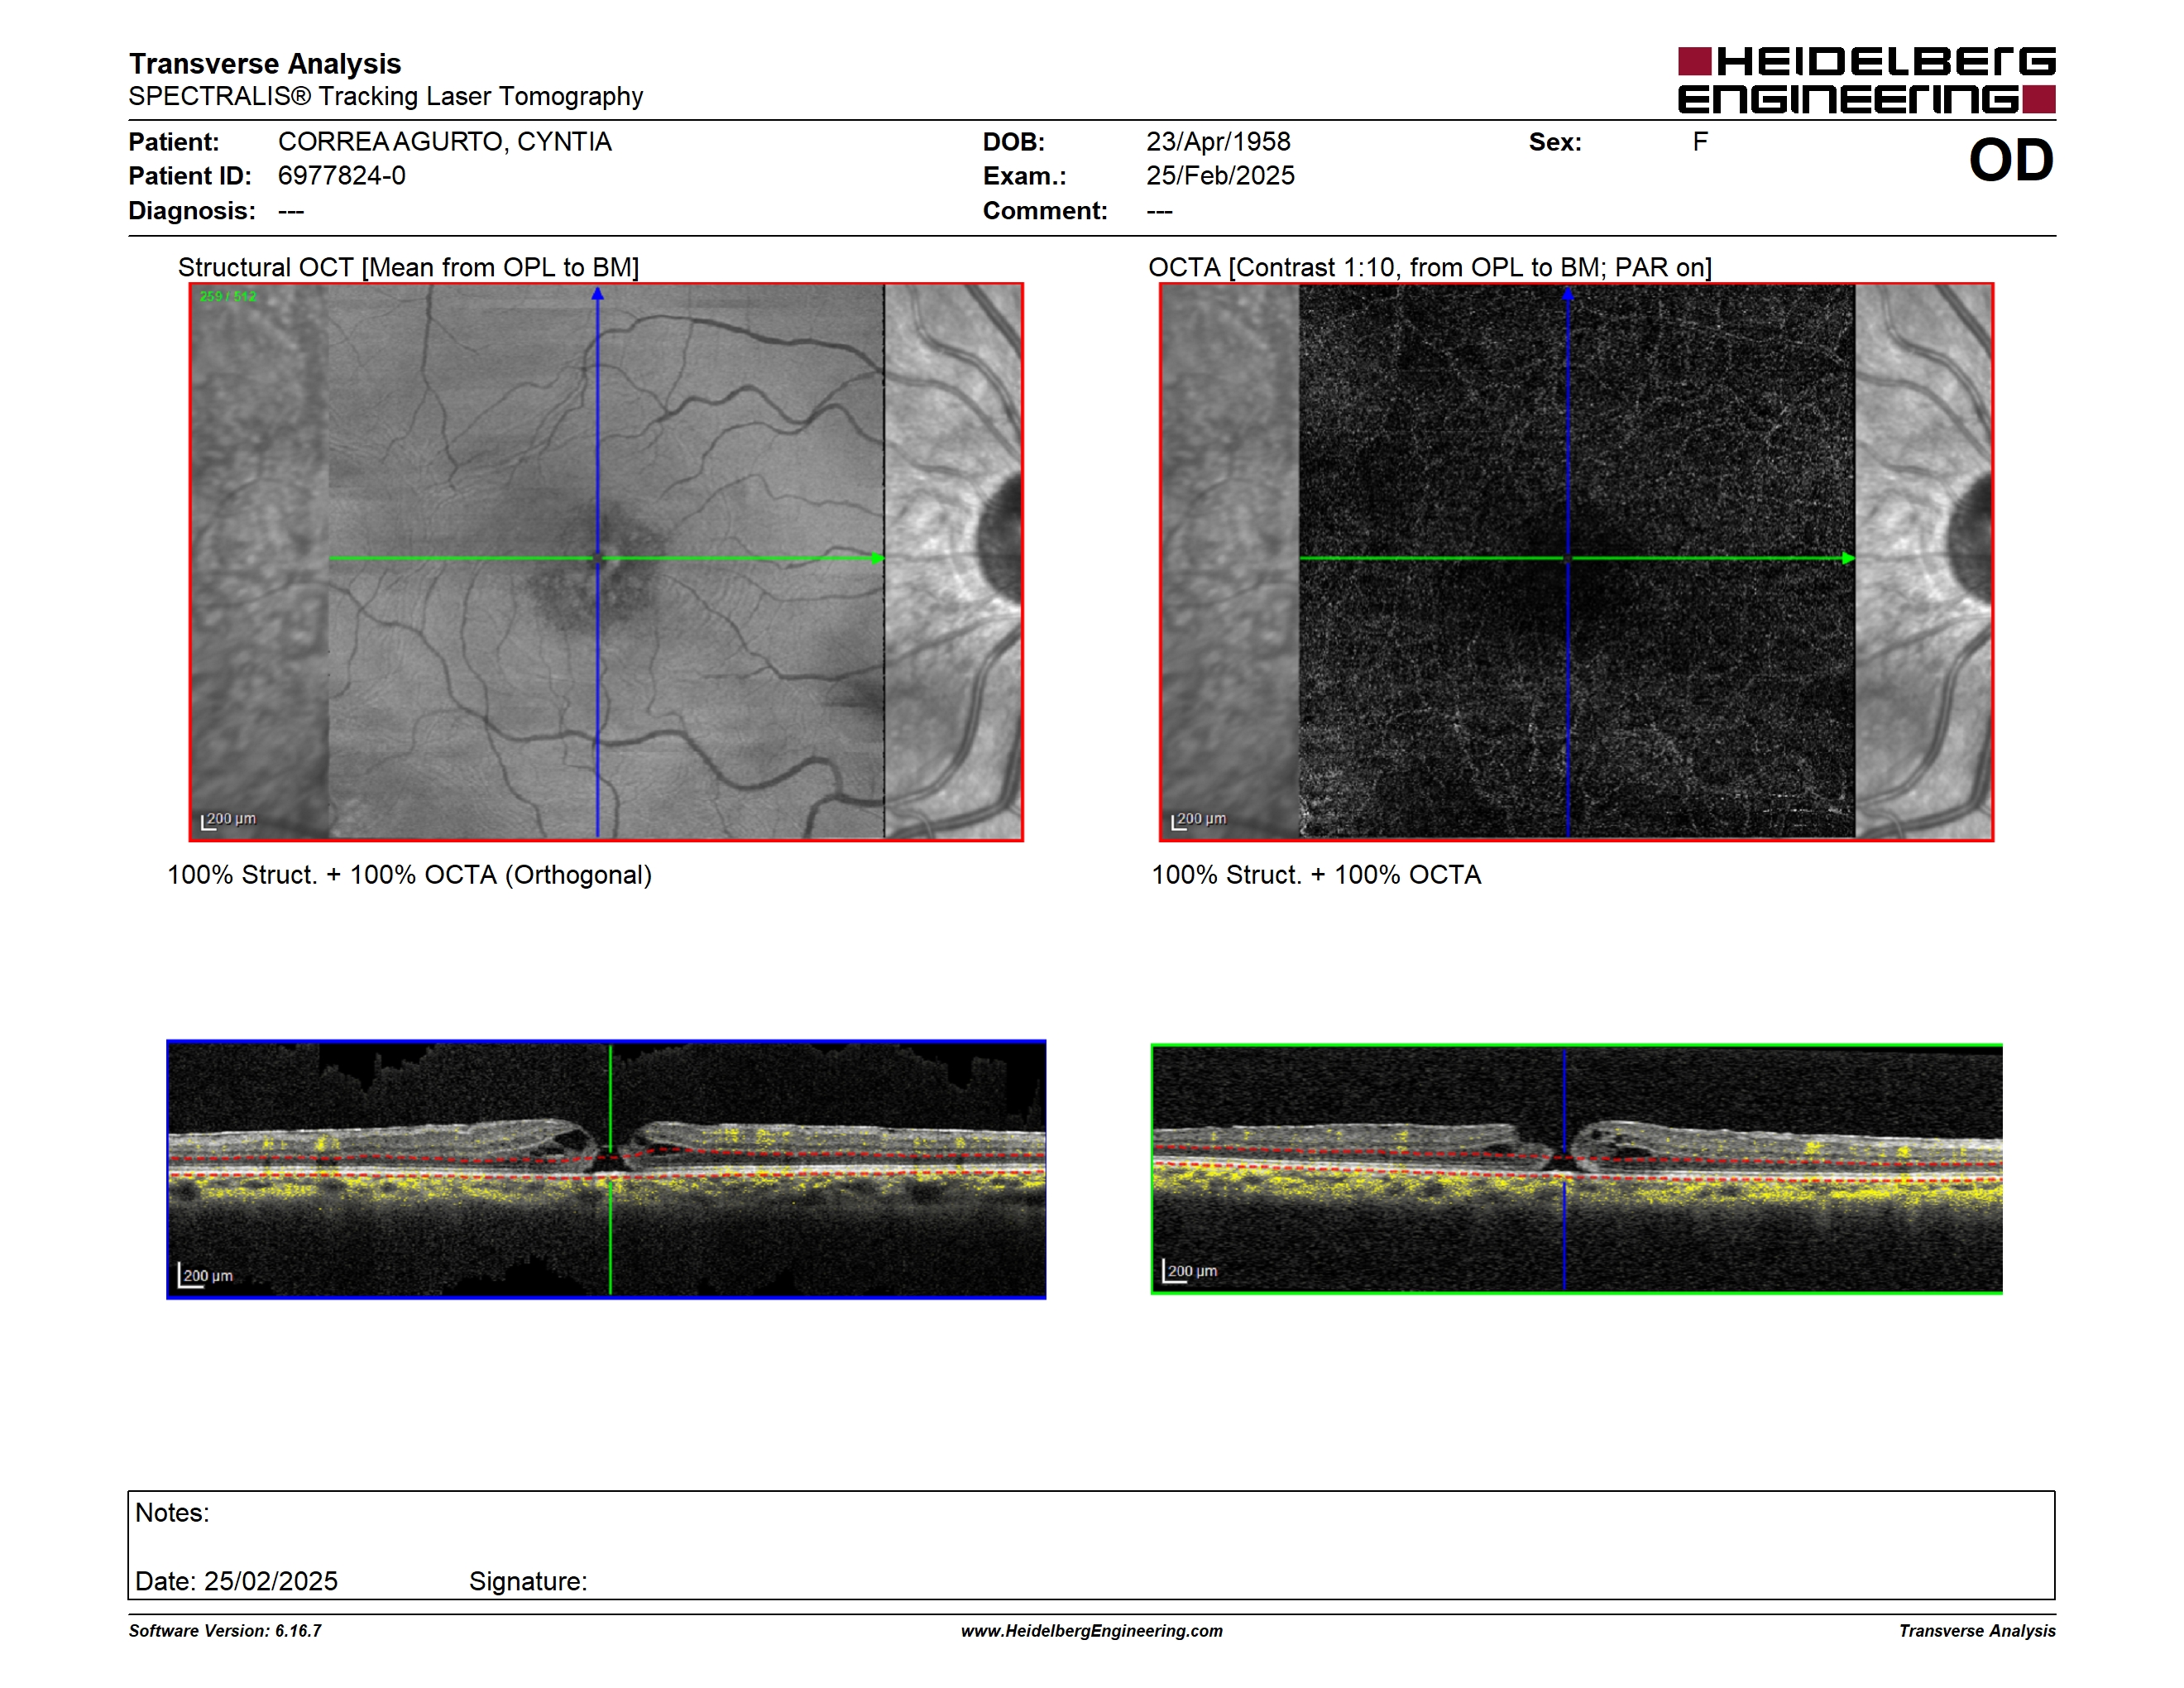Click the 'Comment:' label

(x=1045, y=211)
